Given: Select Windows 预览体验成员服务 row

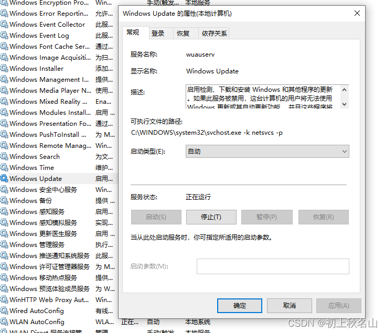Looking at the screenshot, I should point(59,289).
